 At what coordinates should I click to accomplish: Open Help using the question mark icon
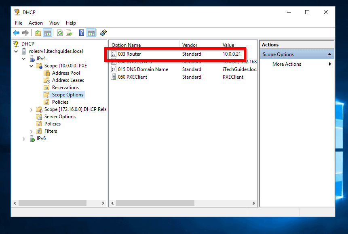(81, 33)
